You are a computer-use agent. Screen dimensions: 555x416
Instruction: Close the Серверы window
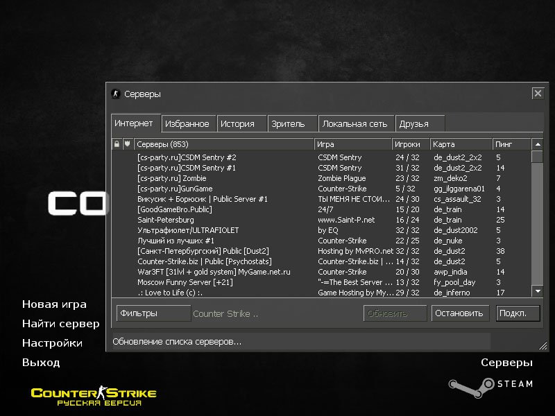(538, 94)
